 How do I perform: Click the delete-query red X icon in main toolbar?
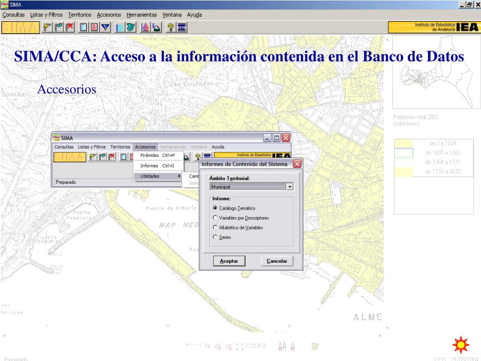[70, 27]
